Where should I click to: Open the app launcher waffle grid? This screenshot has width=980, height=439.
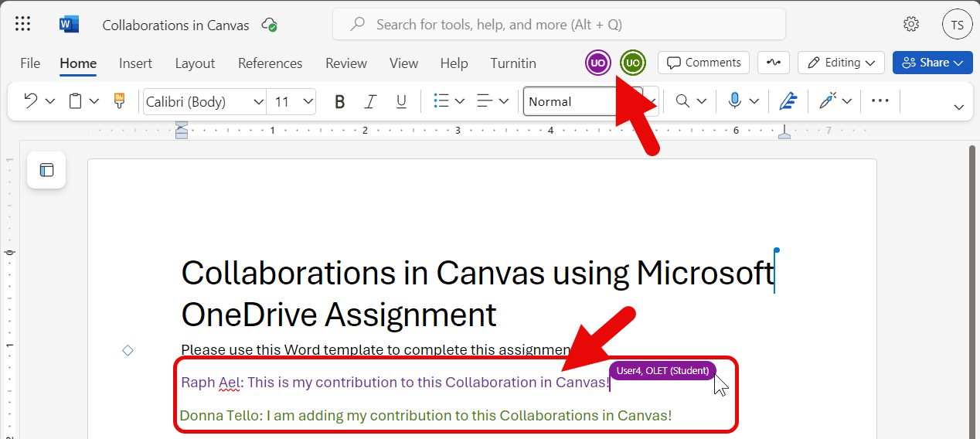click(23, 25)
